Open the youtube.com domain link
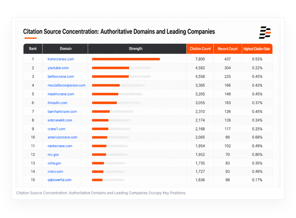Image resolution: width=296 pixels, height=218 pixels. 58,68
